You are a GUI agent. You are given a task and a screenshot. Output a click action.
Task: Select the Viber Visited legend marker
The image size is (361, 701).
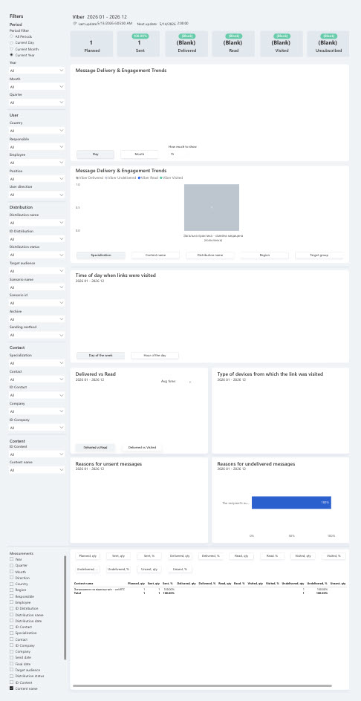161,178
